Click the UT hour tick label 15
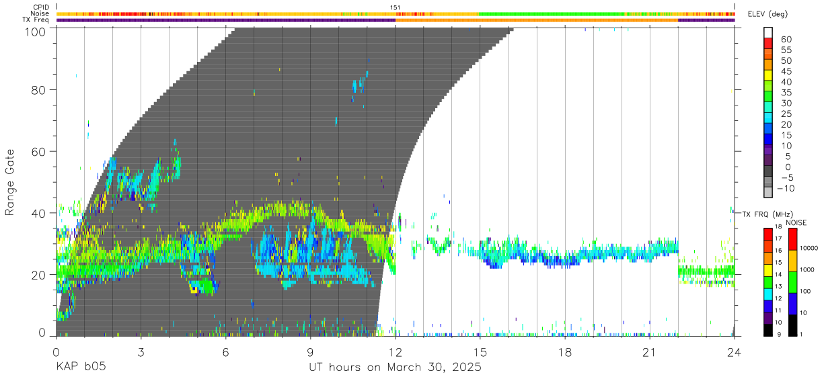 (480, 351)
